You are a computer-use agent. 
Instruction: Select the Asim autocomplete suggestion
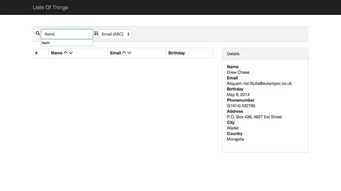pos(67,42)
